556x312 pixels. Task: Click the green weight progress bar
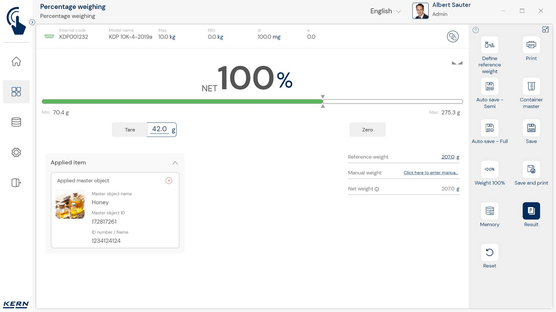[182, 101]
